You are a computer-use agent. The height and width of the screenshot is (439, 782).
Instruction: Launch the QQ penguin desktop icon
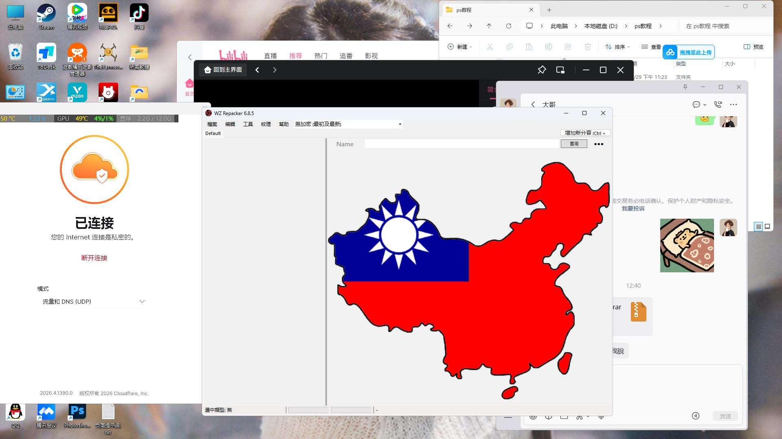[x=15, y=415]
